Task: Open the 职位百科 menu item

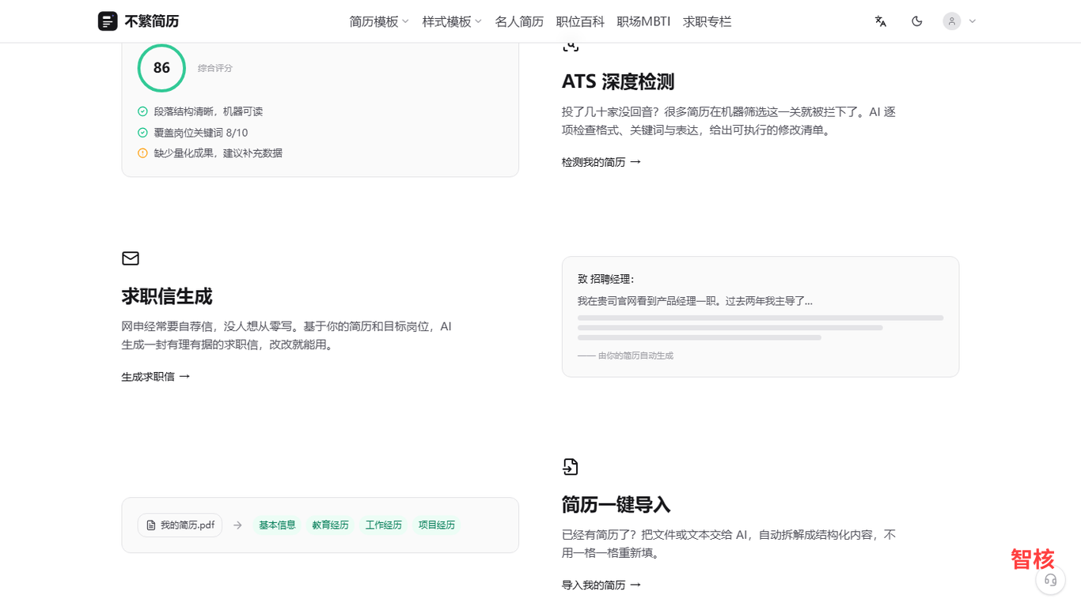Action: tap(580, 21)
